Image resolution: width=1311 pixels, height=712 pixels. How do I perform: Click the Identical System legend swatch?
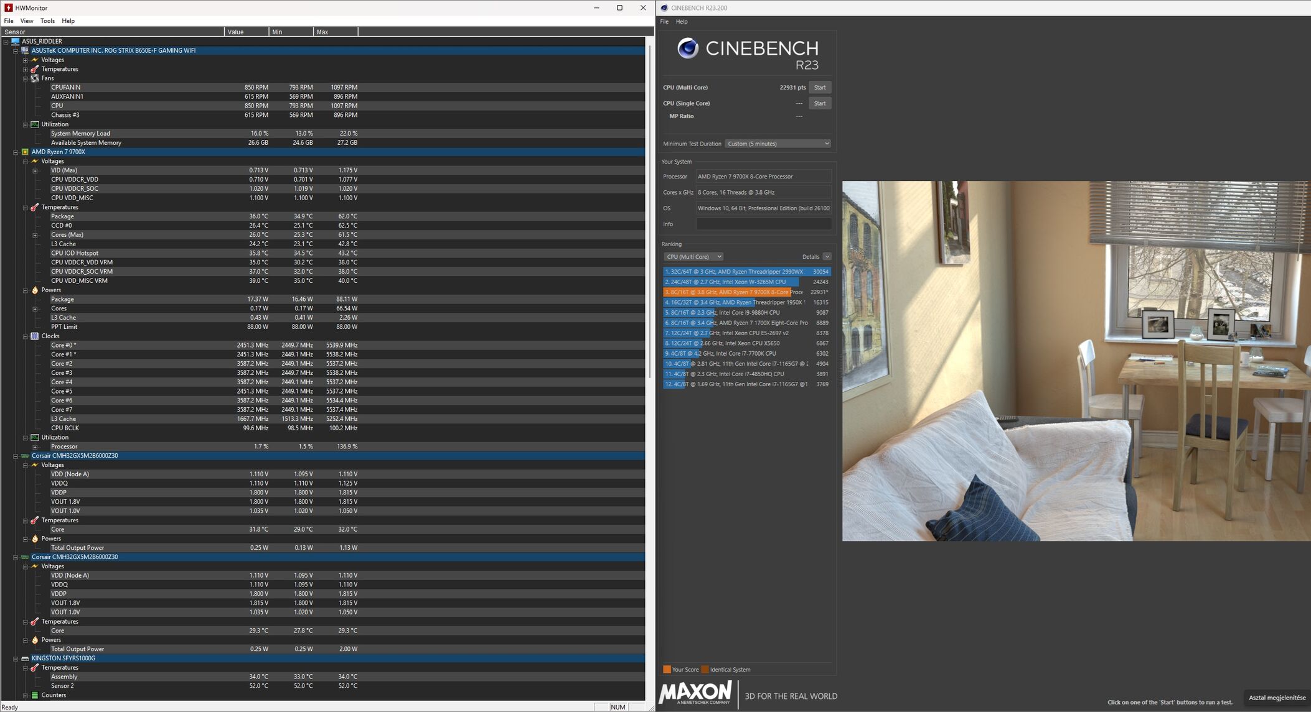[705, 670]
